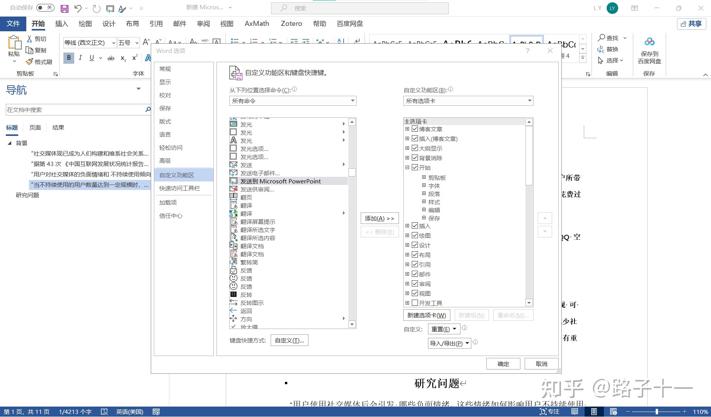The image size is (711, 417).
Task: Apply superscript x² formatting
Action: [135, 58]
